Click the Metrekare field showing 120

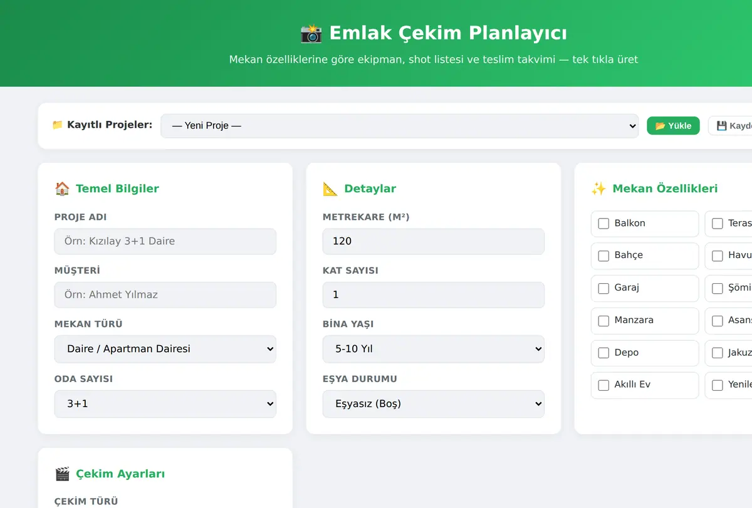434,241
